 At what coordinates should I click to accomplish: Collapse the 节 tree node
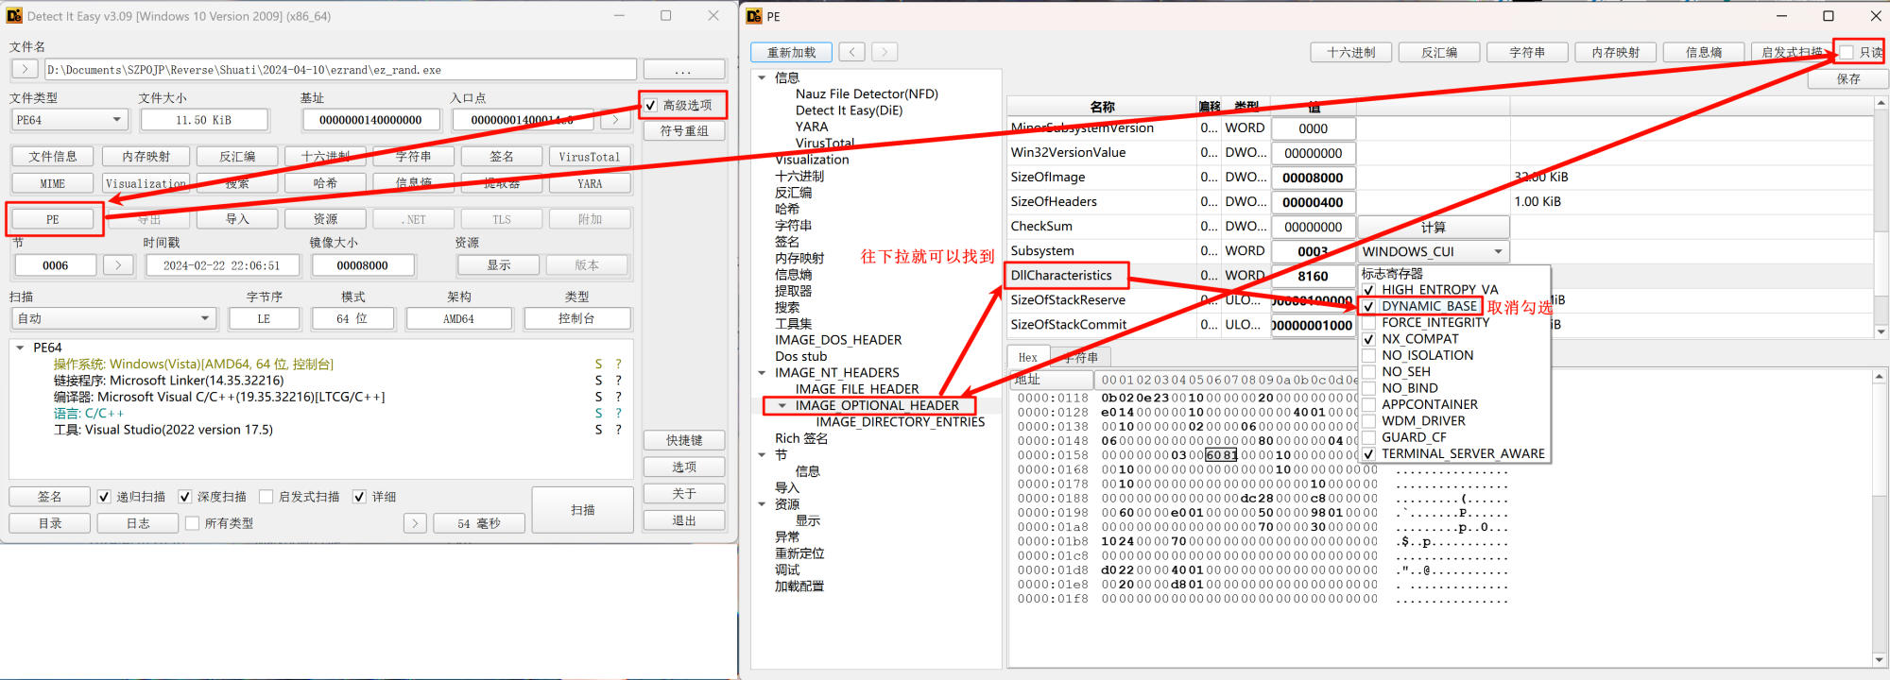click(x=762, y=455)
